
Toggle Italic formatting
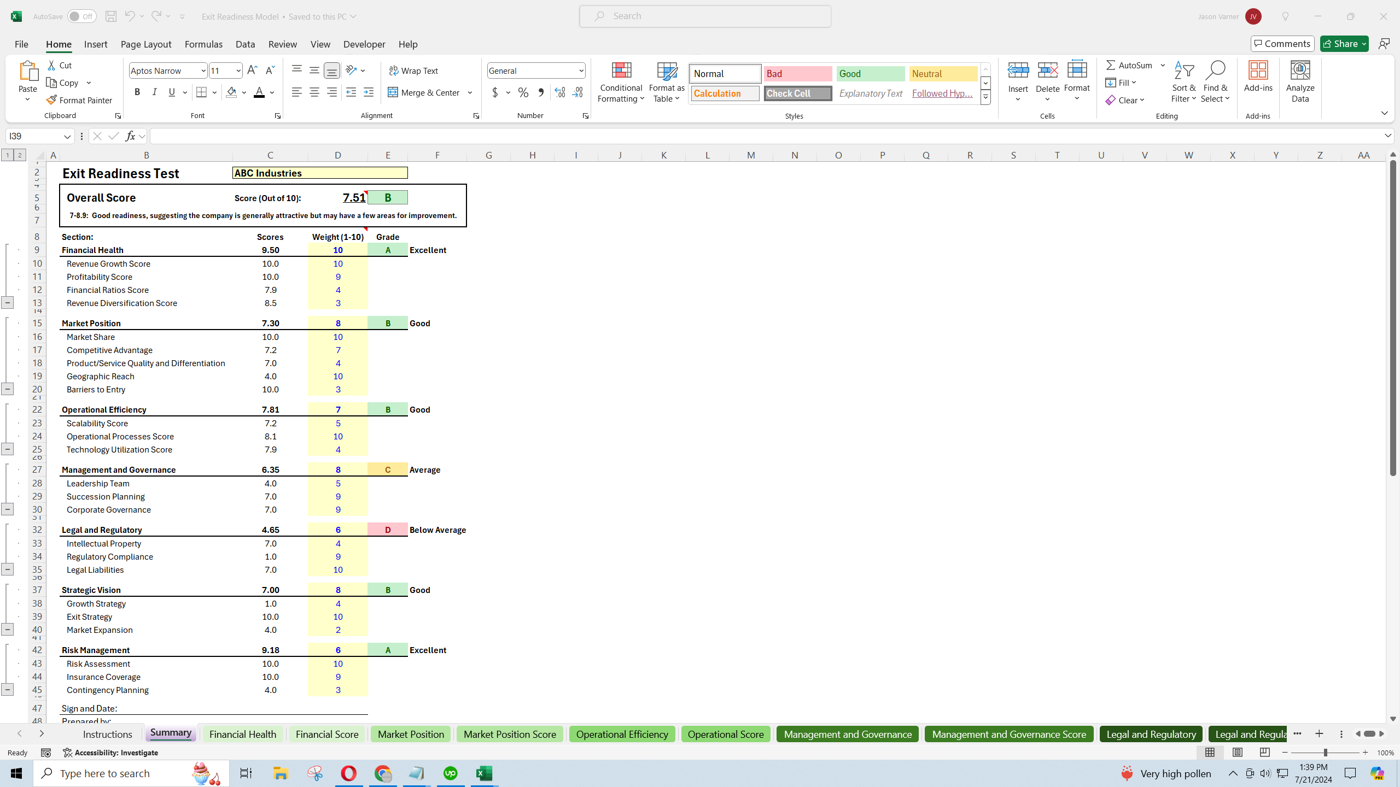(154, 92)
